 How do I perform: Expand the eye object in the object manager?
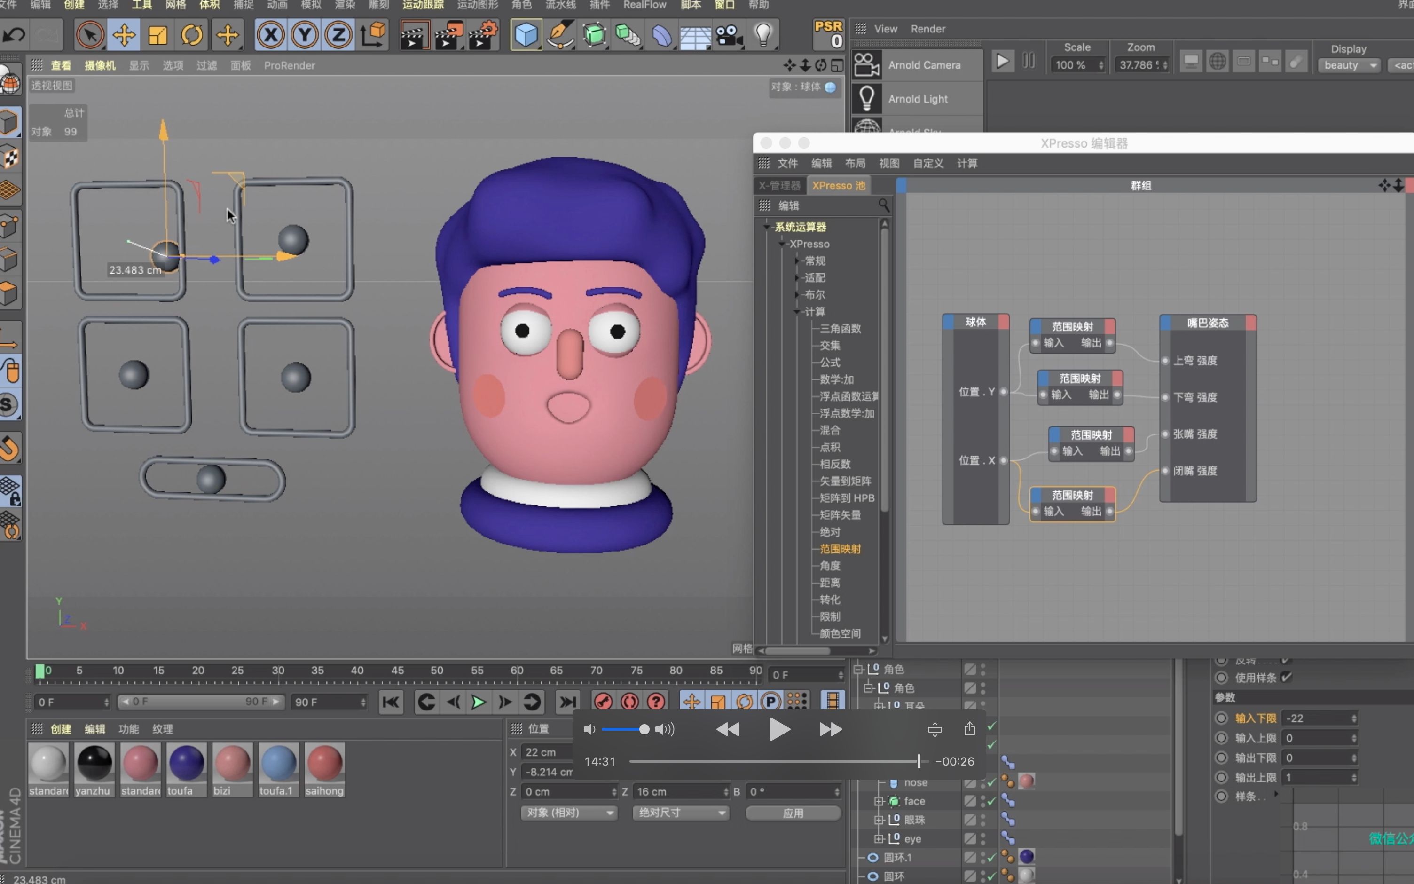tap(879, 838)
